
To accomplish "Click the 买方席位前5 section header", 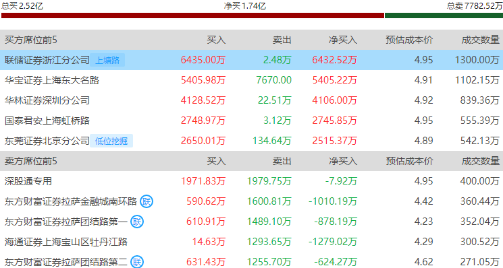I will click(x=31, y=40).
